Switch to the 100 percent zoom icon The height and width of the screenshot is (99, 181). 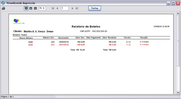point(31,8)
